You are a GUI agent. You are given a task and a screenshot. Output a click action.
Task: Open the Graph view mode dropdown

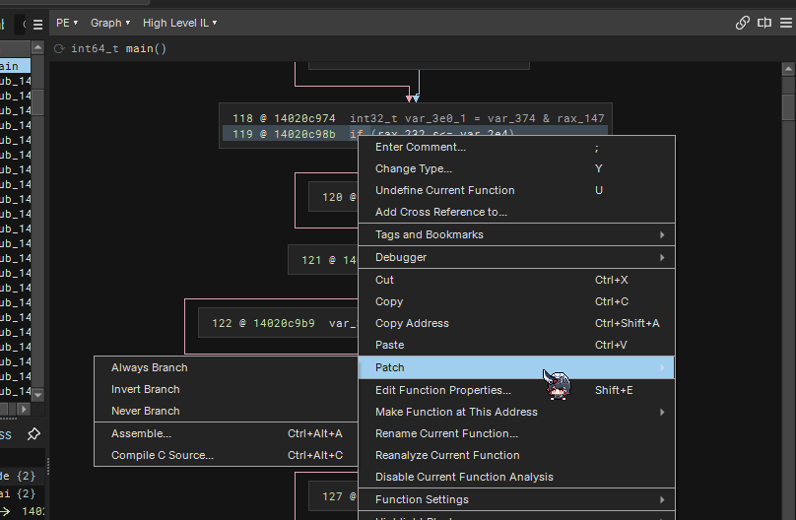click(110, 23)
